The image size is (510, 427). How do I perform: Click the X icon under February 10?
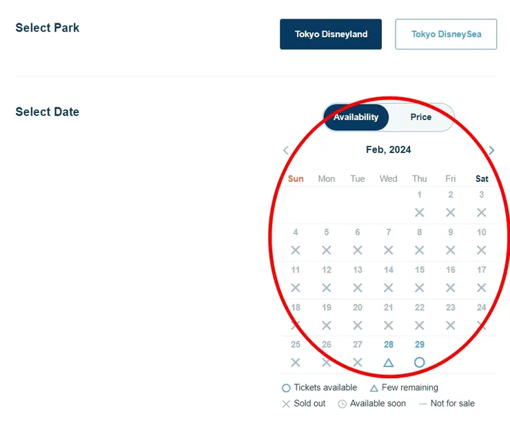tap(482, 251)
